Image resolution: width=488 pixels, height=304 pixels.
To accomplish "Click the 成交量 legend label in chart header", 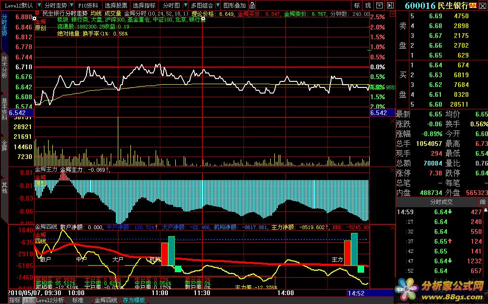I will (x=113, y=14).
